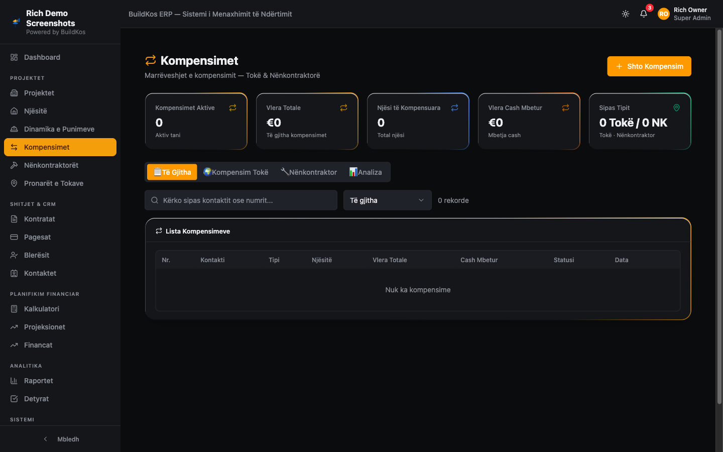Click the Blerësit user icon

[14, 255]
